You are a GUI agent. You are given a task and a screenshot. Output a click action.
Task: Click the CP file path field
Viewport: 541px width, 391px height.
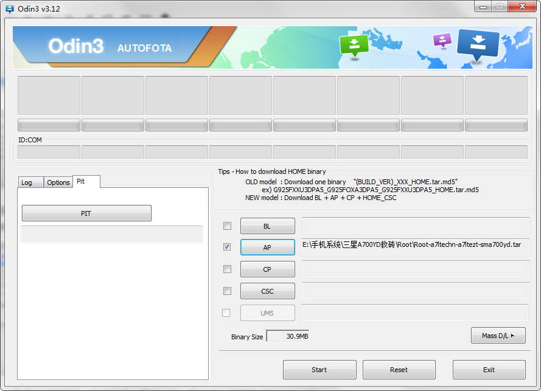tap(416, 269)
